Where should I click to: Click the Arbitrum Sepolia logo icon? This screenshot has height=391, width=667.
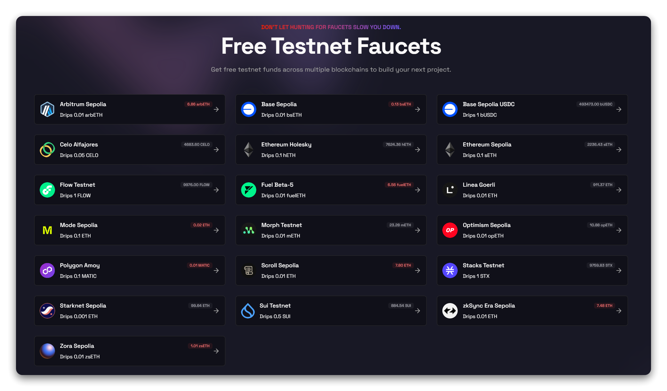coord(47,109)
